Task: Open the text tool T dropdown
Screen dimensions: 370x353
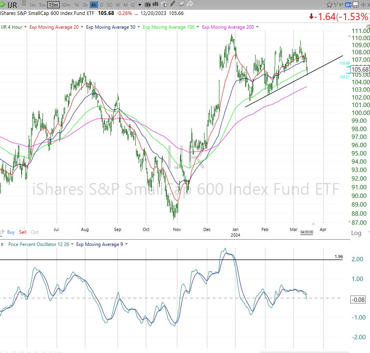Action: [x=148, y=4]
